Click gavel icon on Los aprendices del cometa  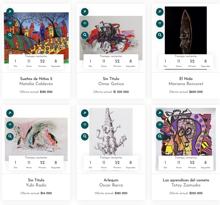[x=160, y=113]
